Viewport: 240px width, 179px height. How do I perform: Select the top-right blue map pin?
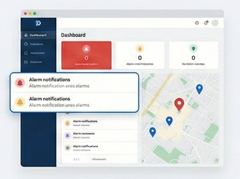tap(199, 88)
